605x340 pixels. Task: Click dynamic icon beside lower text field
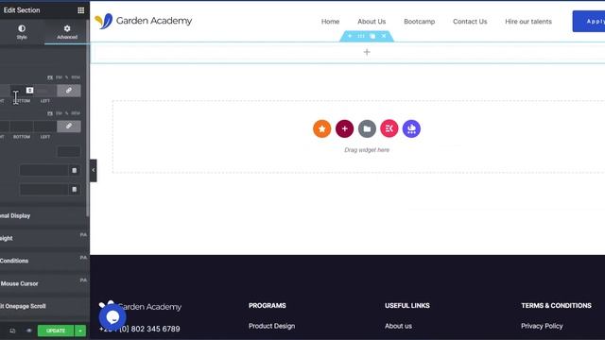(x=74, y=189)
